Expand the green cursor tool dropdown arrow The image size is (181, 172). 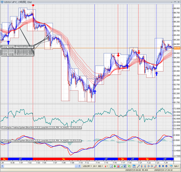[131, 166]
